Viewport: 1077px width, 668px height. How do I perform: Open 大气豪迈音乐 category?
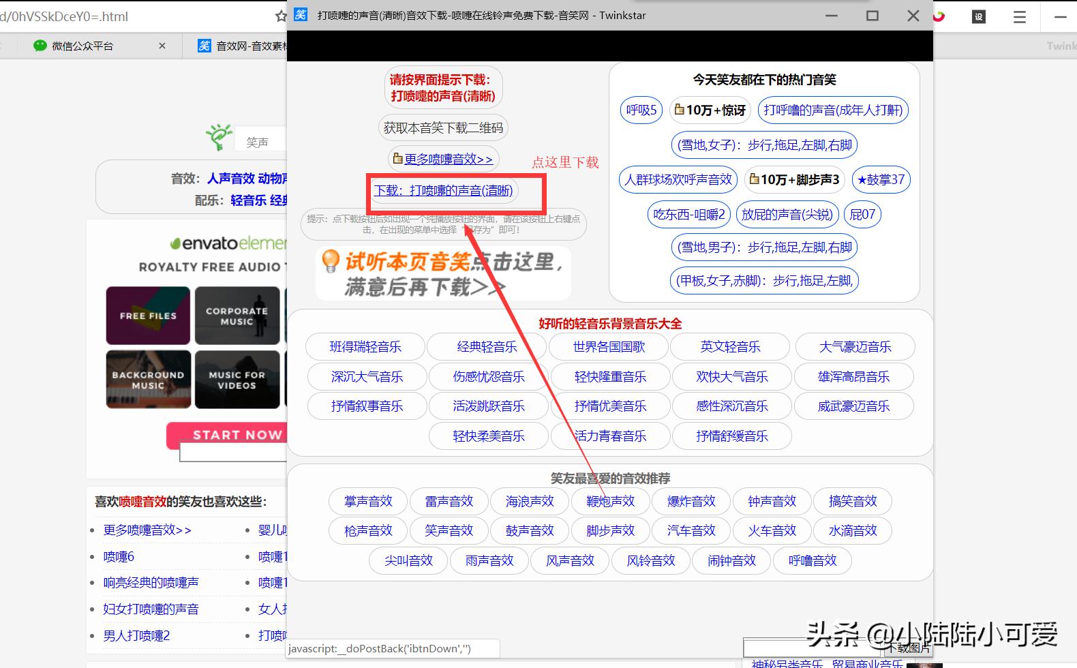855,347
